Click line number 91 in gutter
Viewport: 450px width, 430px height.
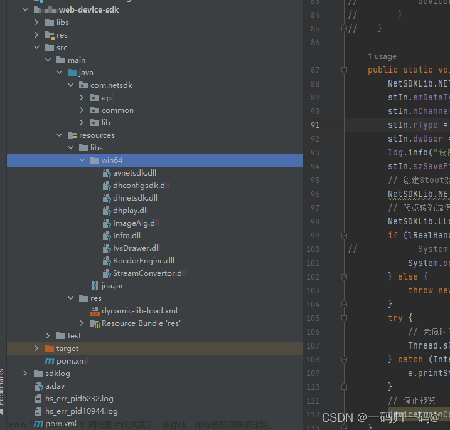point(315,125)
